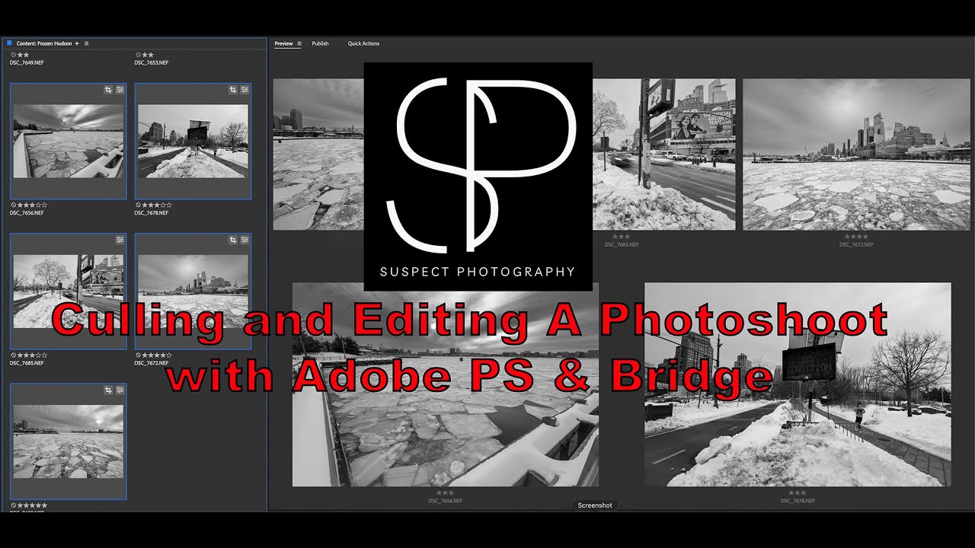
Task: Switch to the Publish tab
Action: 321,43
